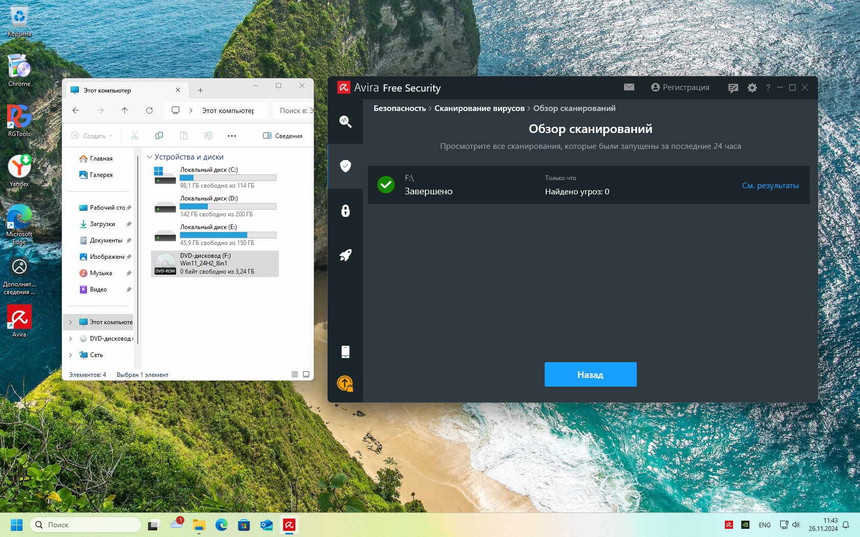
Task: Select the Security shield sidebar icon
Action: (345, 166)
